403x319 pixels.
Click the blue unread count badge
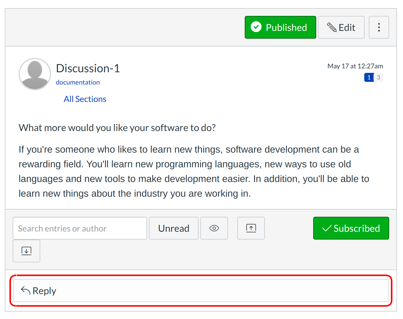point(369,77)
